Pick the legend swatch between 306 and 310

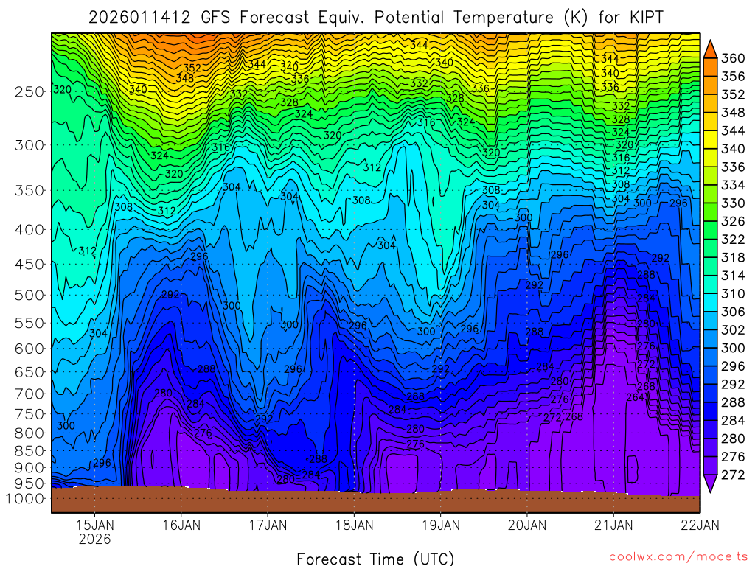[x=710, y=303]
